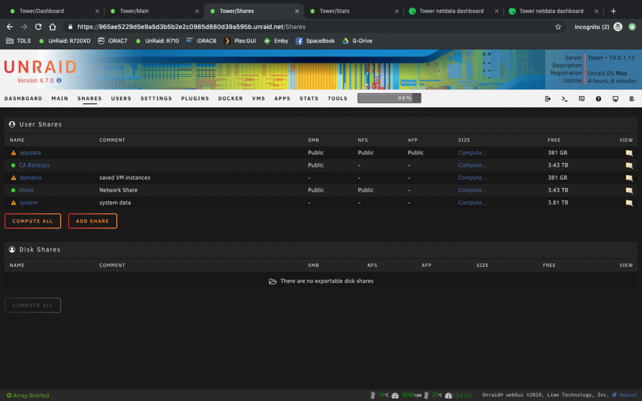Open the domains share link
This screenshot has height=401, width=642.
tap(31, 178)
